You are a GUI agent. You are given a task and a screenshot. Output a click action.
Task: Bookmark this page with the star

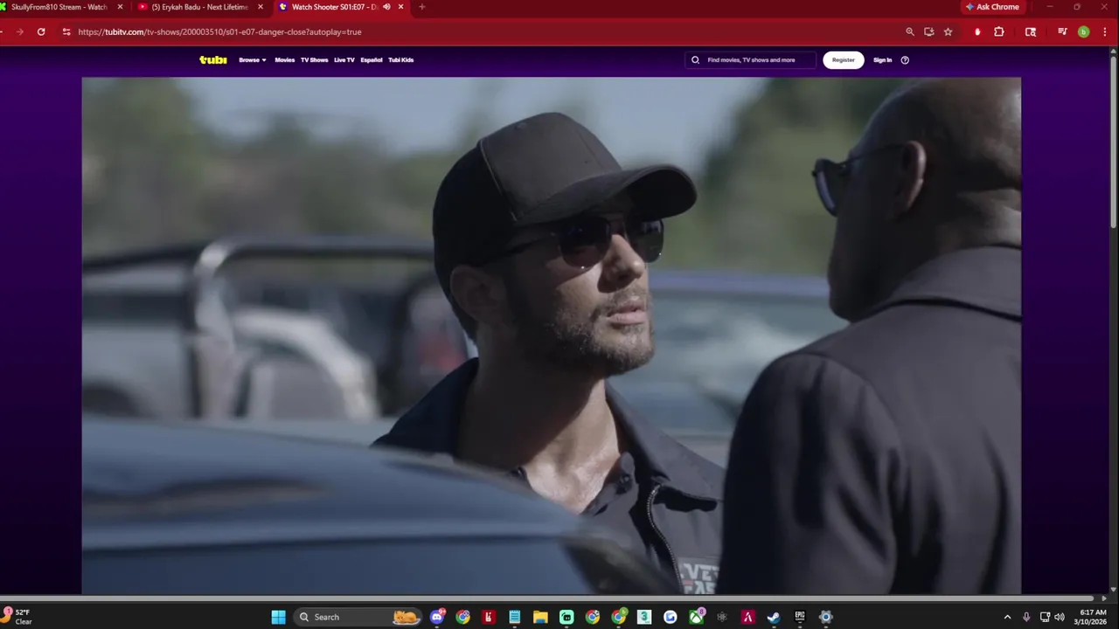(x=949, y=31)
